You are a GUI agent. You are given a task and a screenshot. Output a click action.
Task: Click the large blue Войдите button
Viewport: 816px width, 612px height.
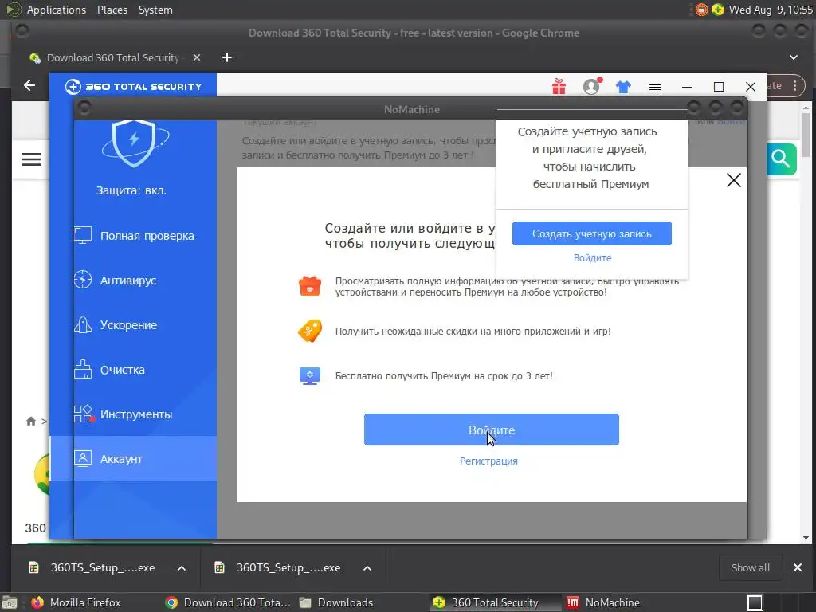coord(491,430)
